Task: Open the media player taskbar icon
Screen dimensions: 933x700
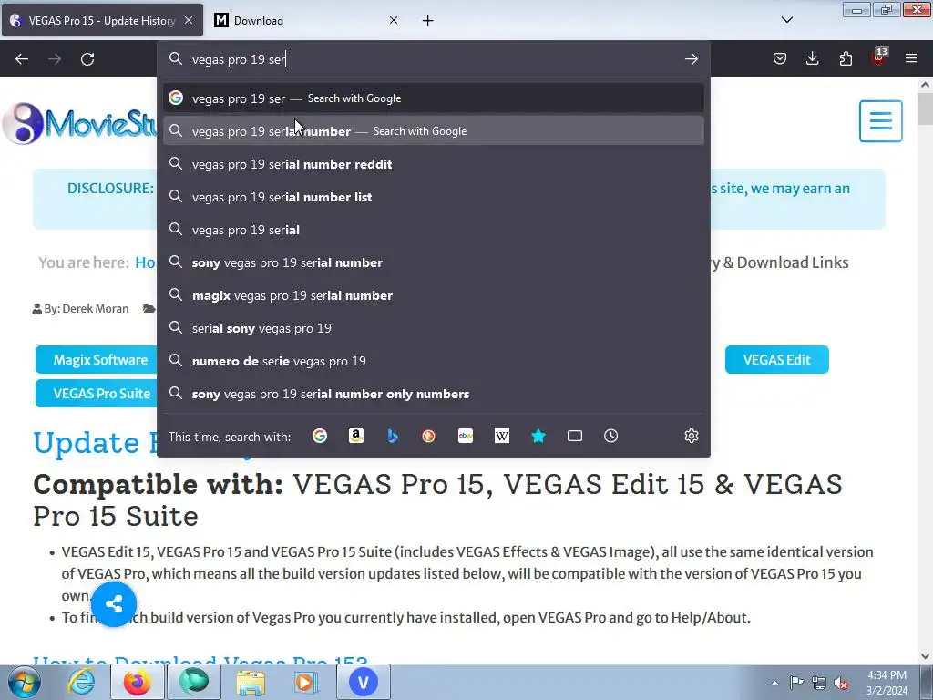Action: tap(306, 682)
